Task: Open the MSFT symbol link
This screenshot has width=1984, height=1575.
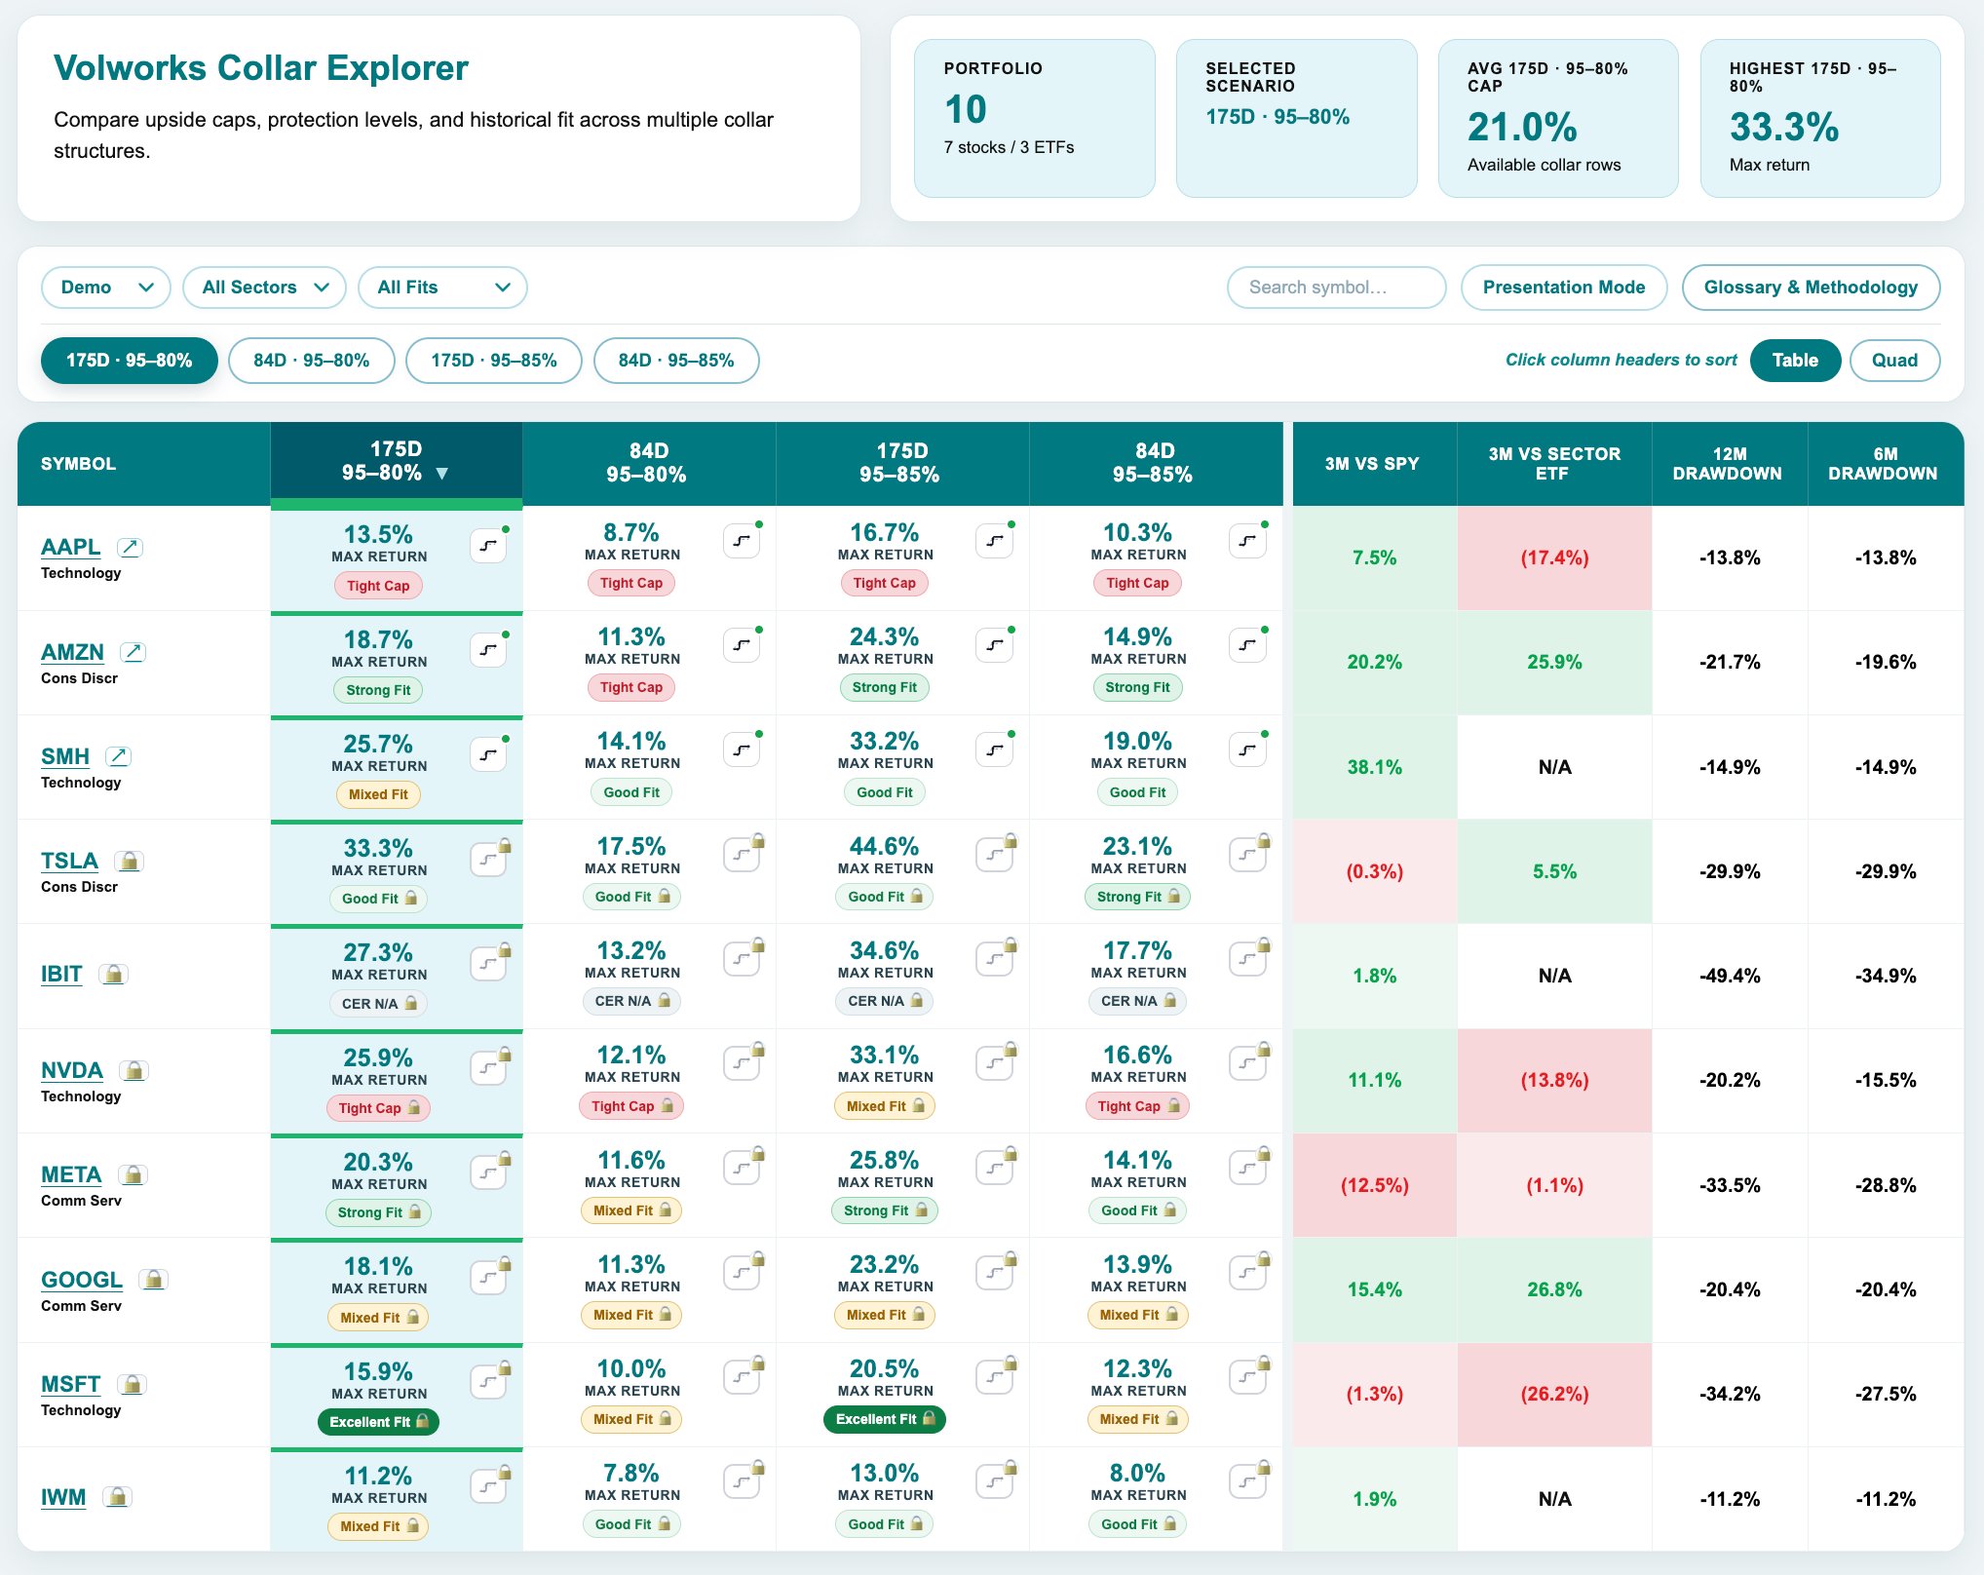Action: click(x=70, y=1384)
